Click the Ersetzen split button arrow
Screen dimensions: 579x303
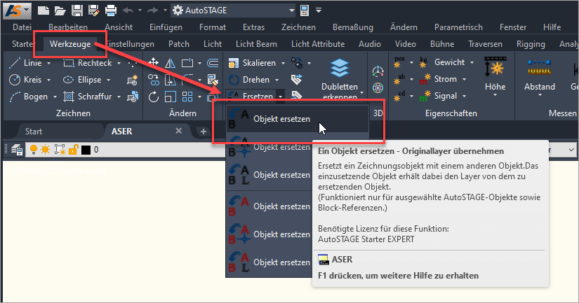[280, 97]
